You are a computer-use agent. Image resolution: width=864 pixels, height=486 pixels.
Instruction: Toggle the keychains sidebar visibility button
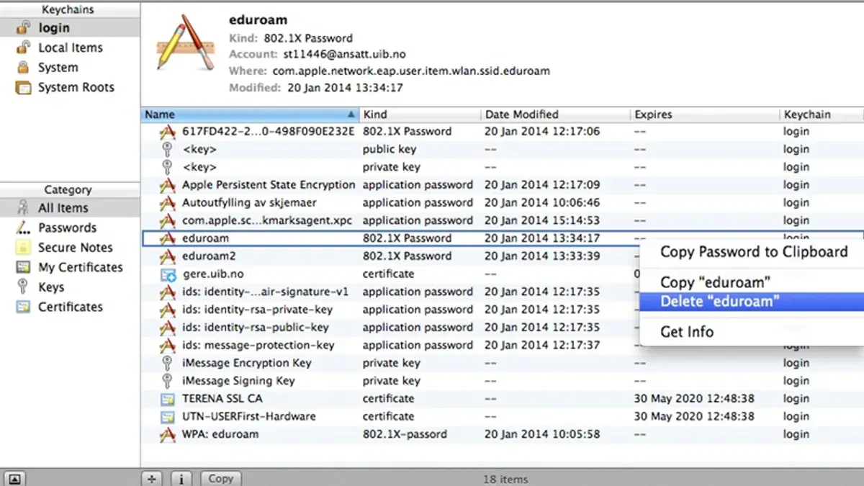16,478
